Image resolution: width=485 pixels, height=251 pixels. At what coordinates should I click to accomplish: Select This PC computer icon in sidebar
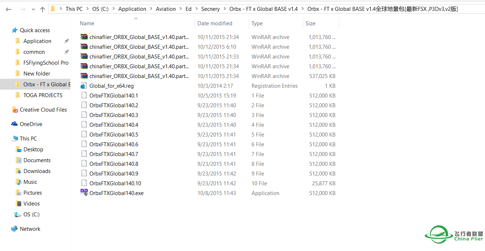15,139
